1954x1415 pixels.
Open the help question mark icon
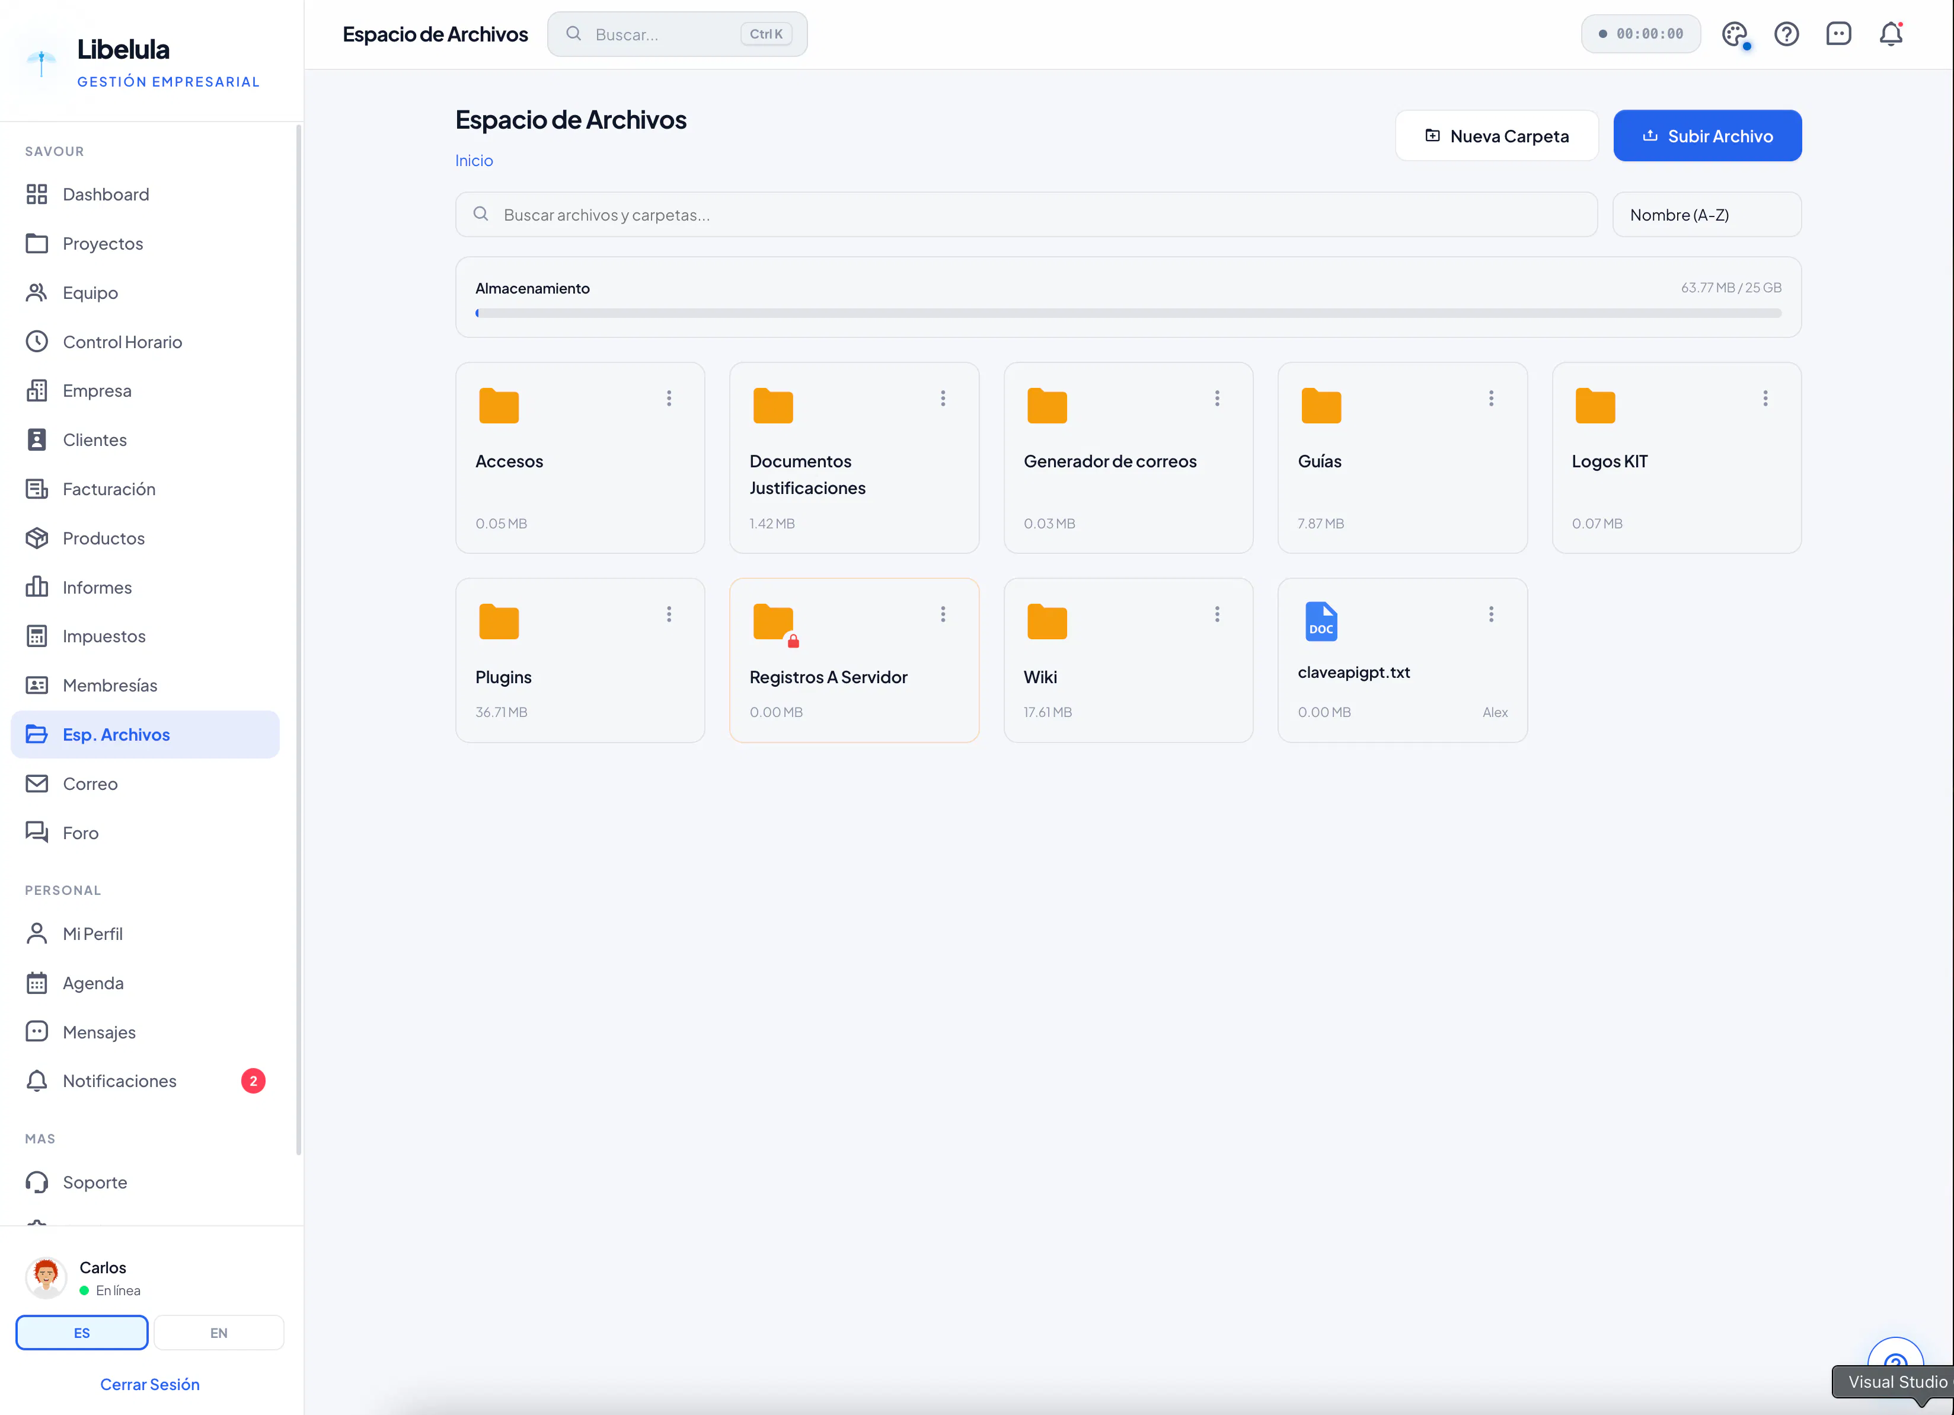[x=1786, y=34]
